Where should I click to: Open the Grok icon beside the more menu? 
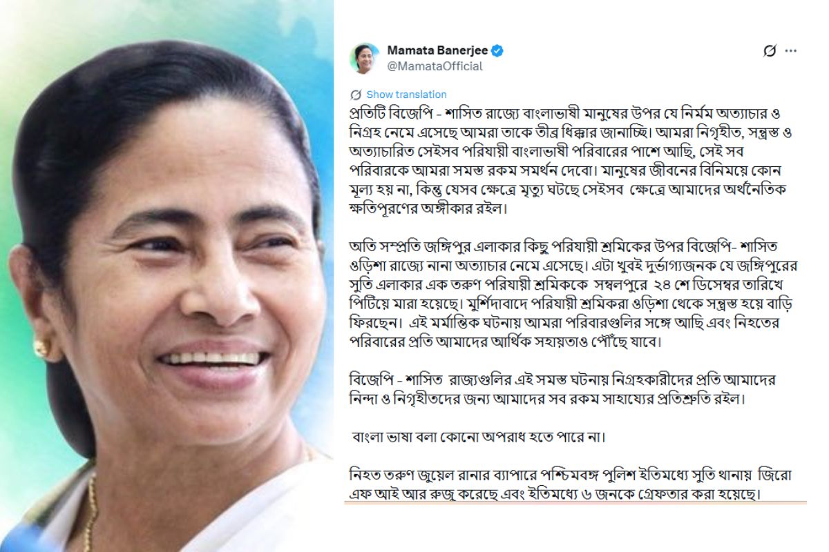769,50
